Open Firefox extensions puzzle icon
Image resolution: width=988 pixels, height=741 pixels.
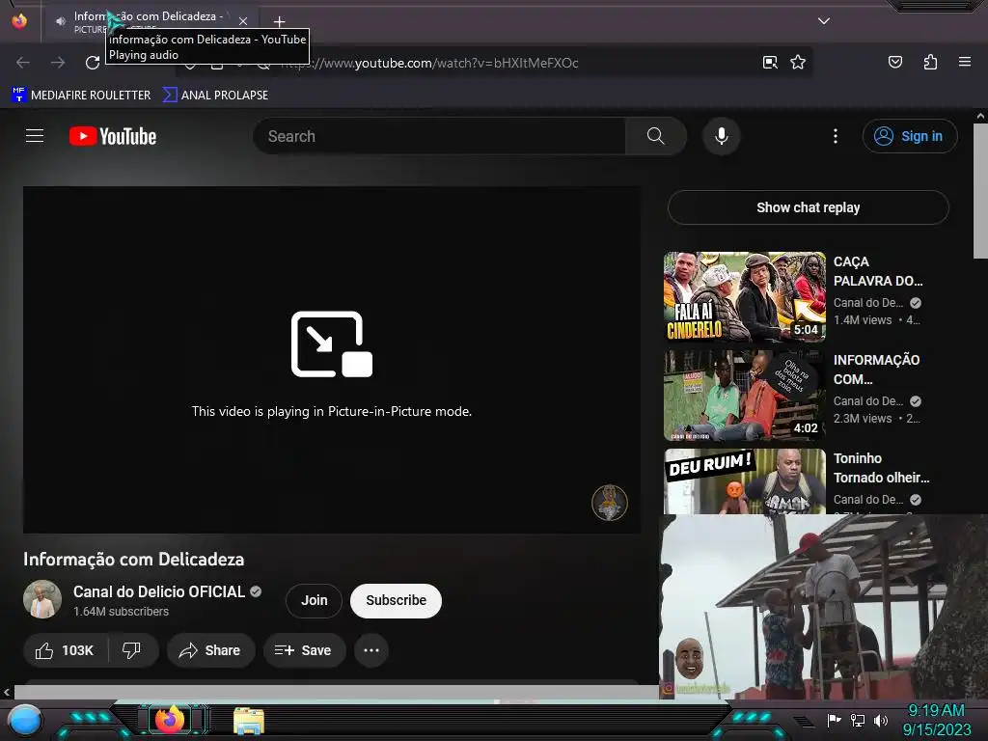[x=930, y=62]
